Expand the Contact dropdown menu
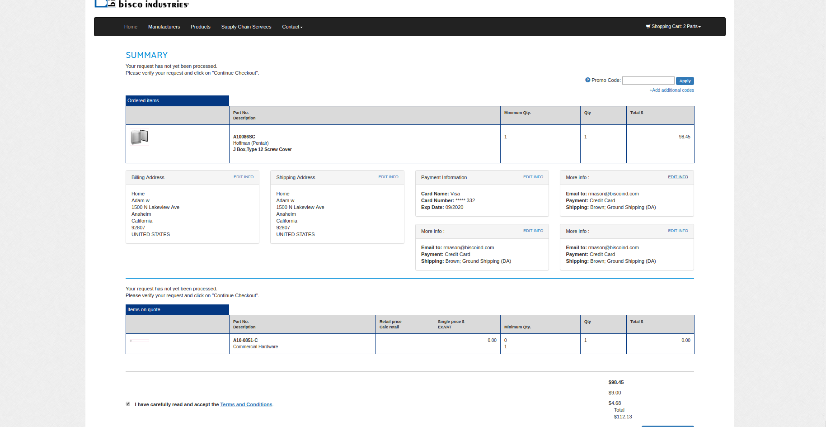This screenshot has height=427, width=826. (292, 27)
